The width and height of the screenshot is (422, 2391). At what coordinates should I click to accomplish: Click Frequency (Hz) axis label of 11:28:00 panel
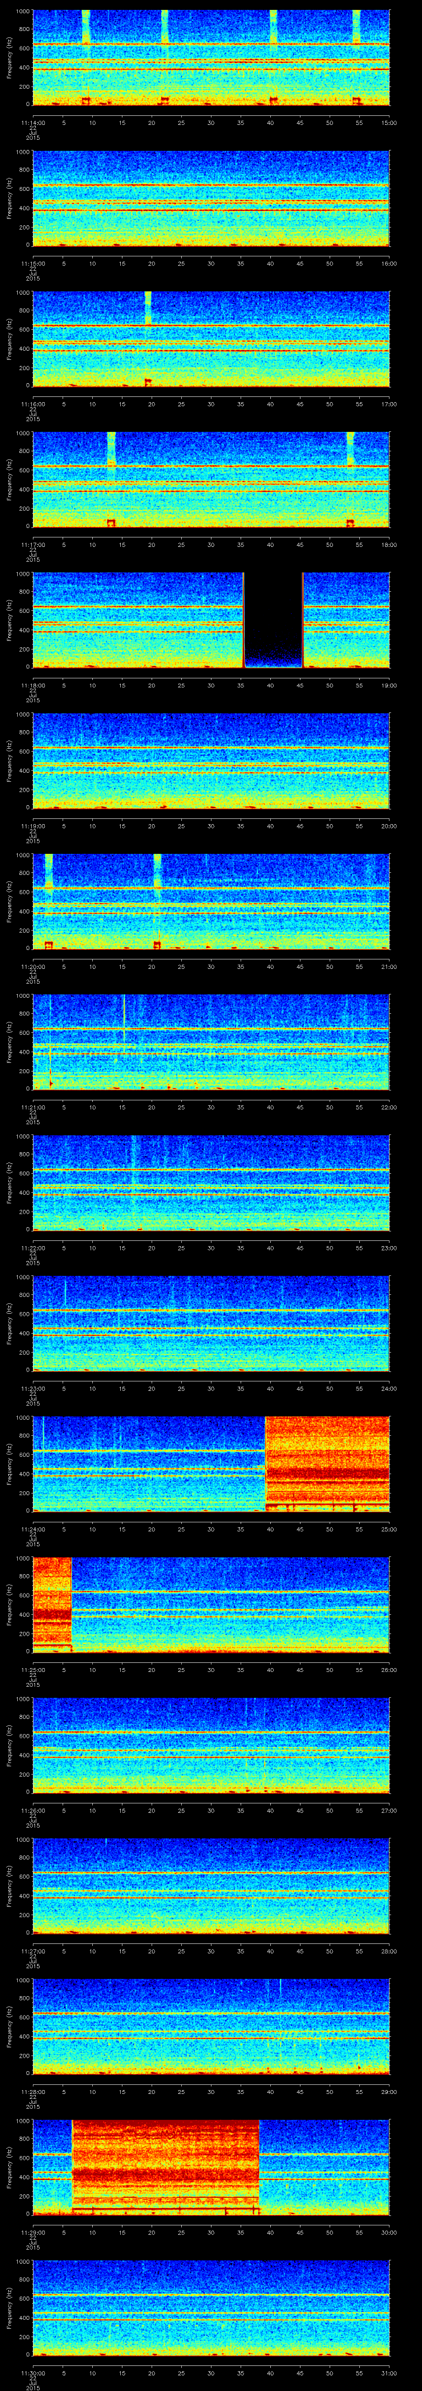click(9, 2026)
